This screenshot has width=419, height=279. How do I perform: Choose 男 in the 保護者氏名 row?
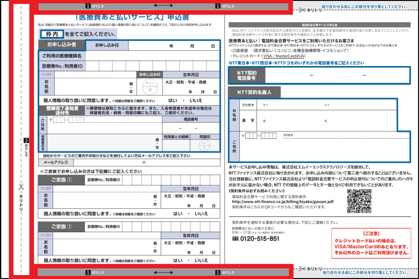point(157,140)
